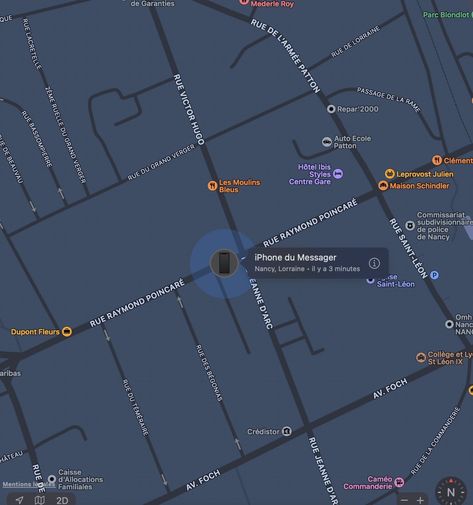Viewport: 473px width, 505px height.
Task: Click the parking P icon near Rue Saint-Léon
Action: (434, 275)
